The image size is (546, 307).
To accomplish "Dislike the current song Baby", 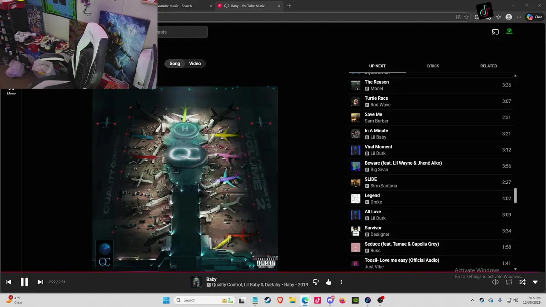I will [x=316, y=282].
